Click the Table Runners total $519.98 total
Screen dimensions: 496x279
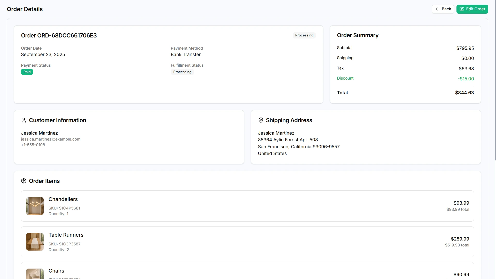[x=457, y=245]
